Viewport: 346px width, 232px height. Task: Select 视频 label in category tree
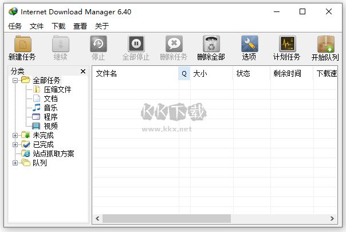(50, 126)
